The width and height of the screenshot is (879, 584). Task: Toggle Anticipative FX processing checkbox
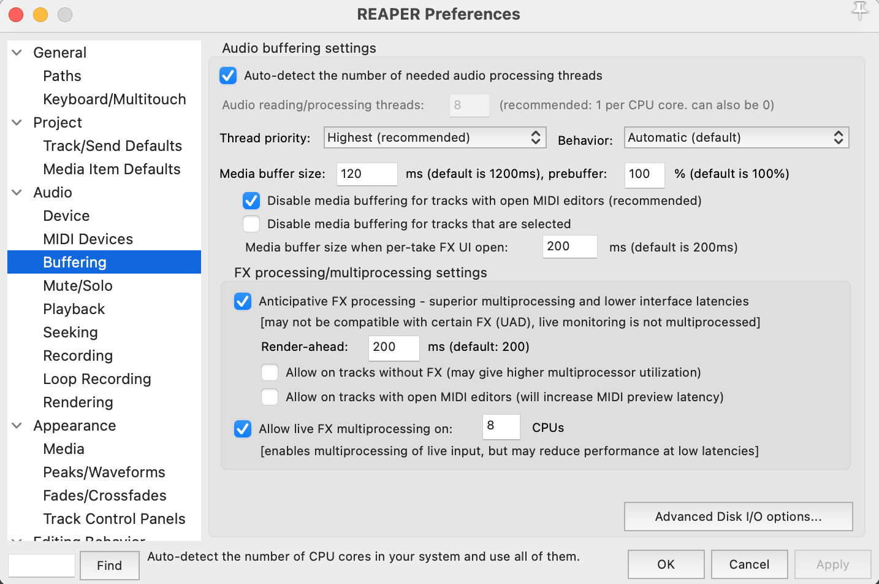point(243,301)
